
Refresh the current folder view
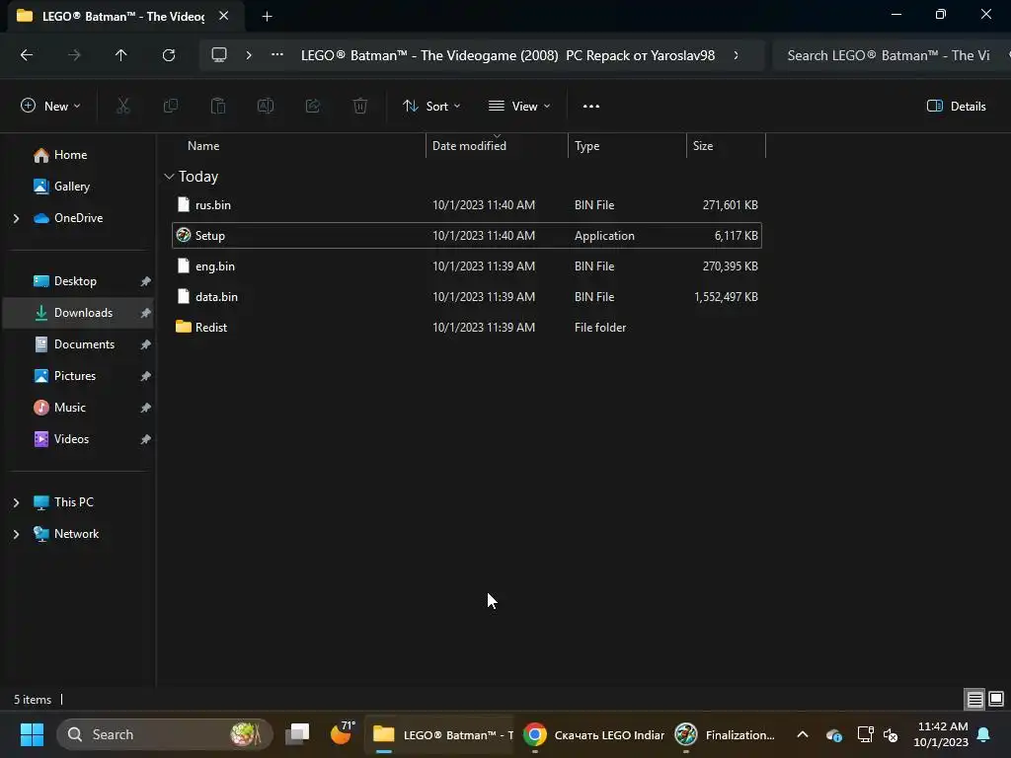[x=168, y=55]
